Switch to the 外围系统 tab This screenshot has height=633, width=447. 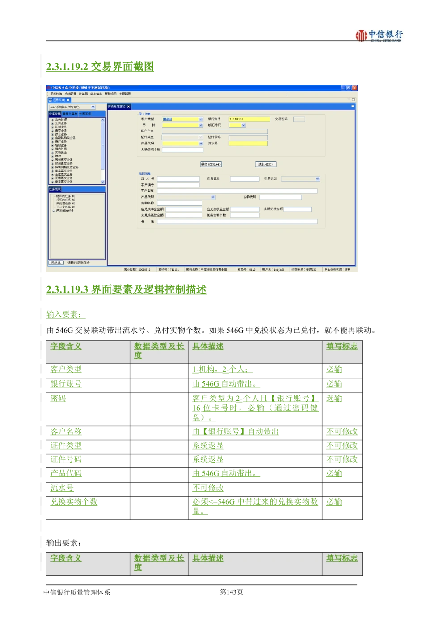[85, 114]
